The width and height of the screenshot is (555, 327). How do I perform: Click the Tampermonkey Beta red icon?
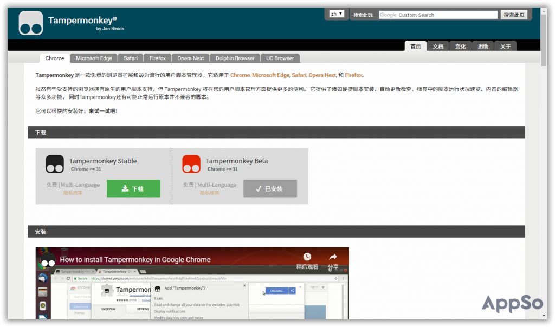coord(191,164)
